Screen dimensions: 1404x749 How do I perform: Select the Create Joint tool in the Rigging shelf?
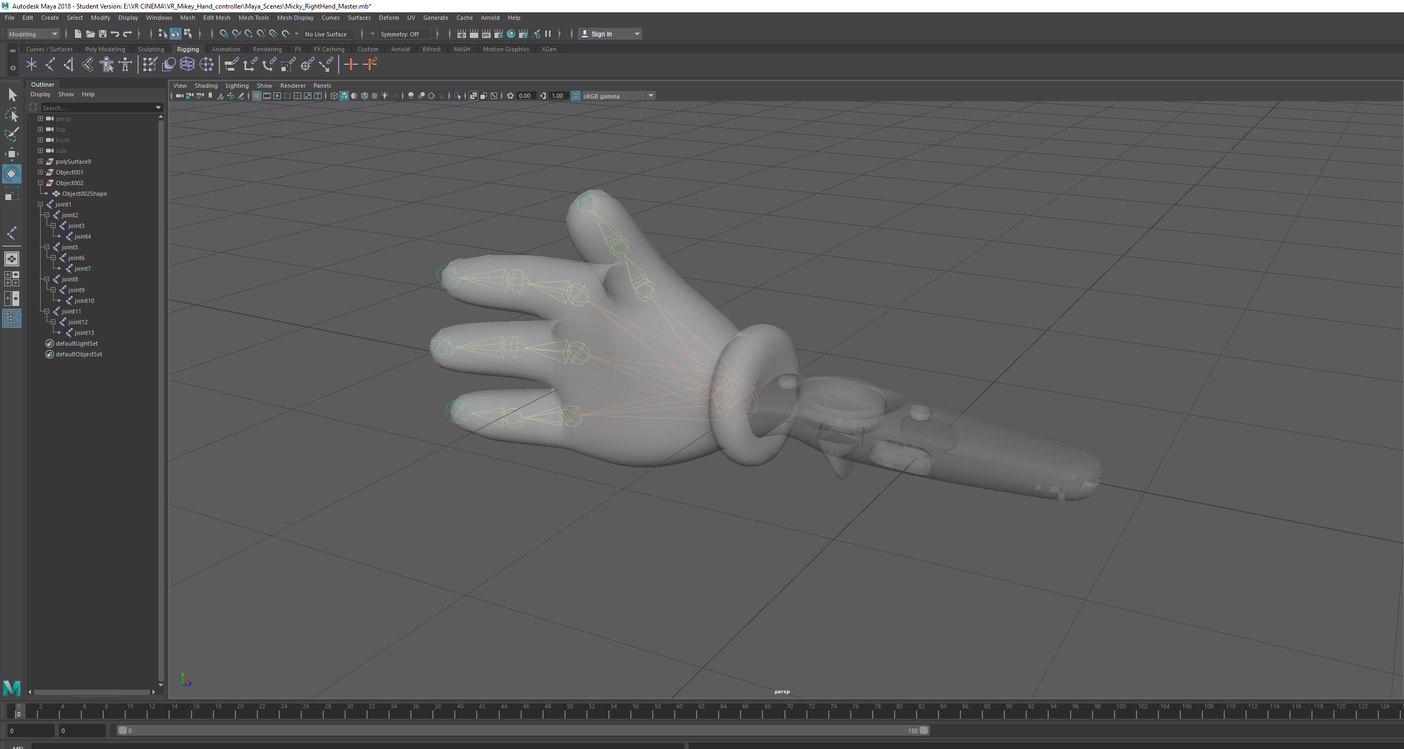coord(32,64)
